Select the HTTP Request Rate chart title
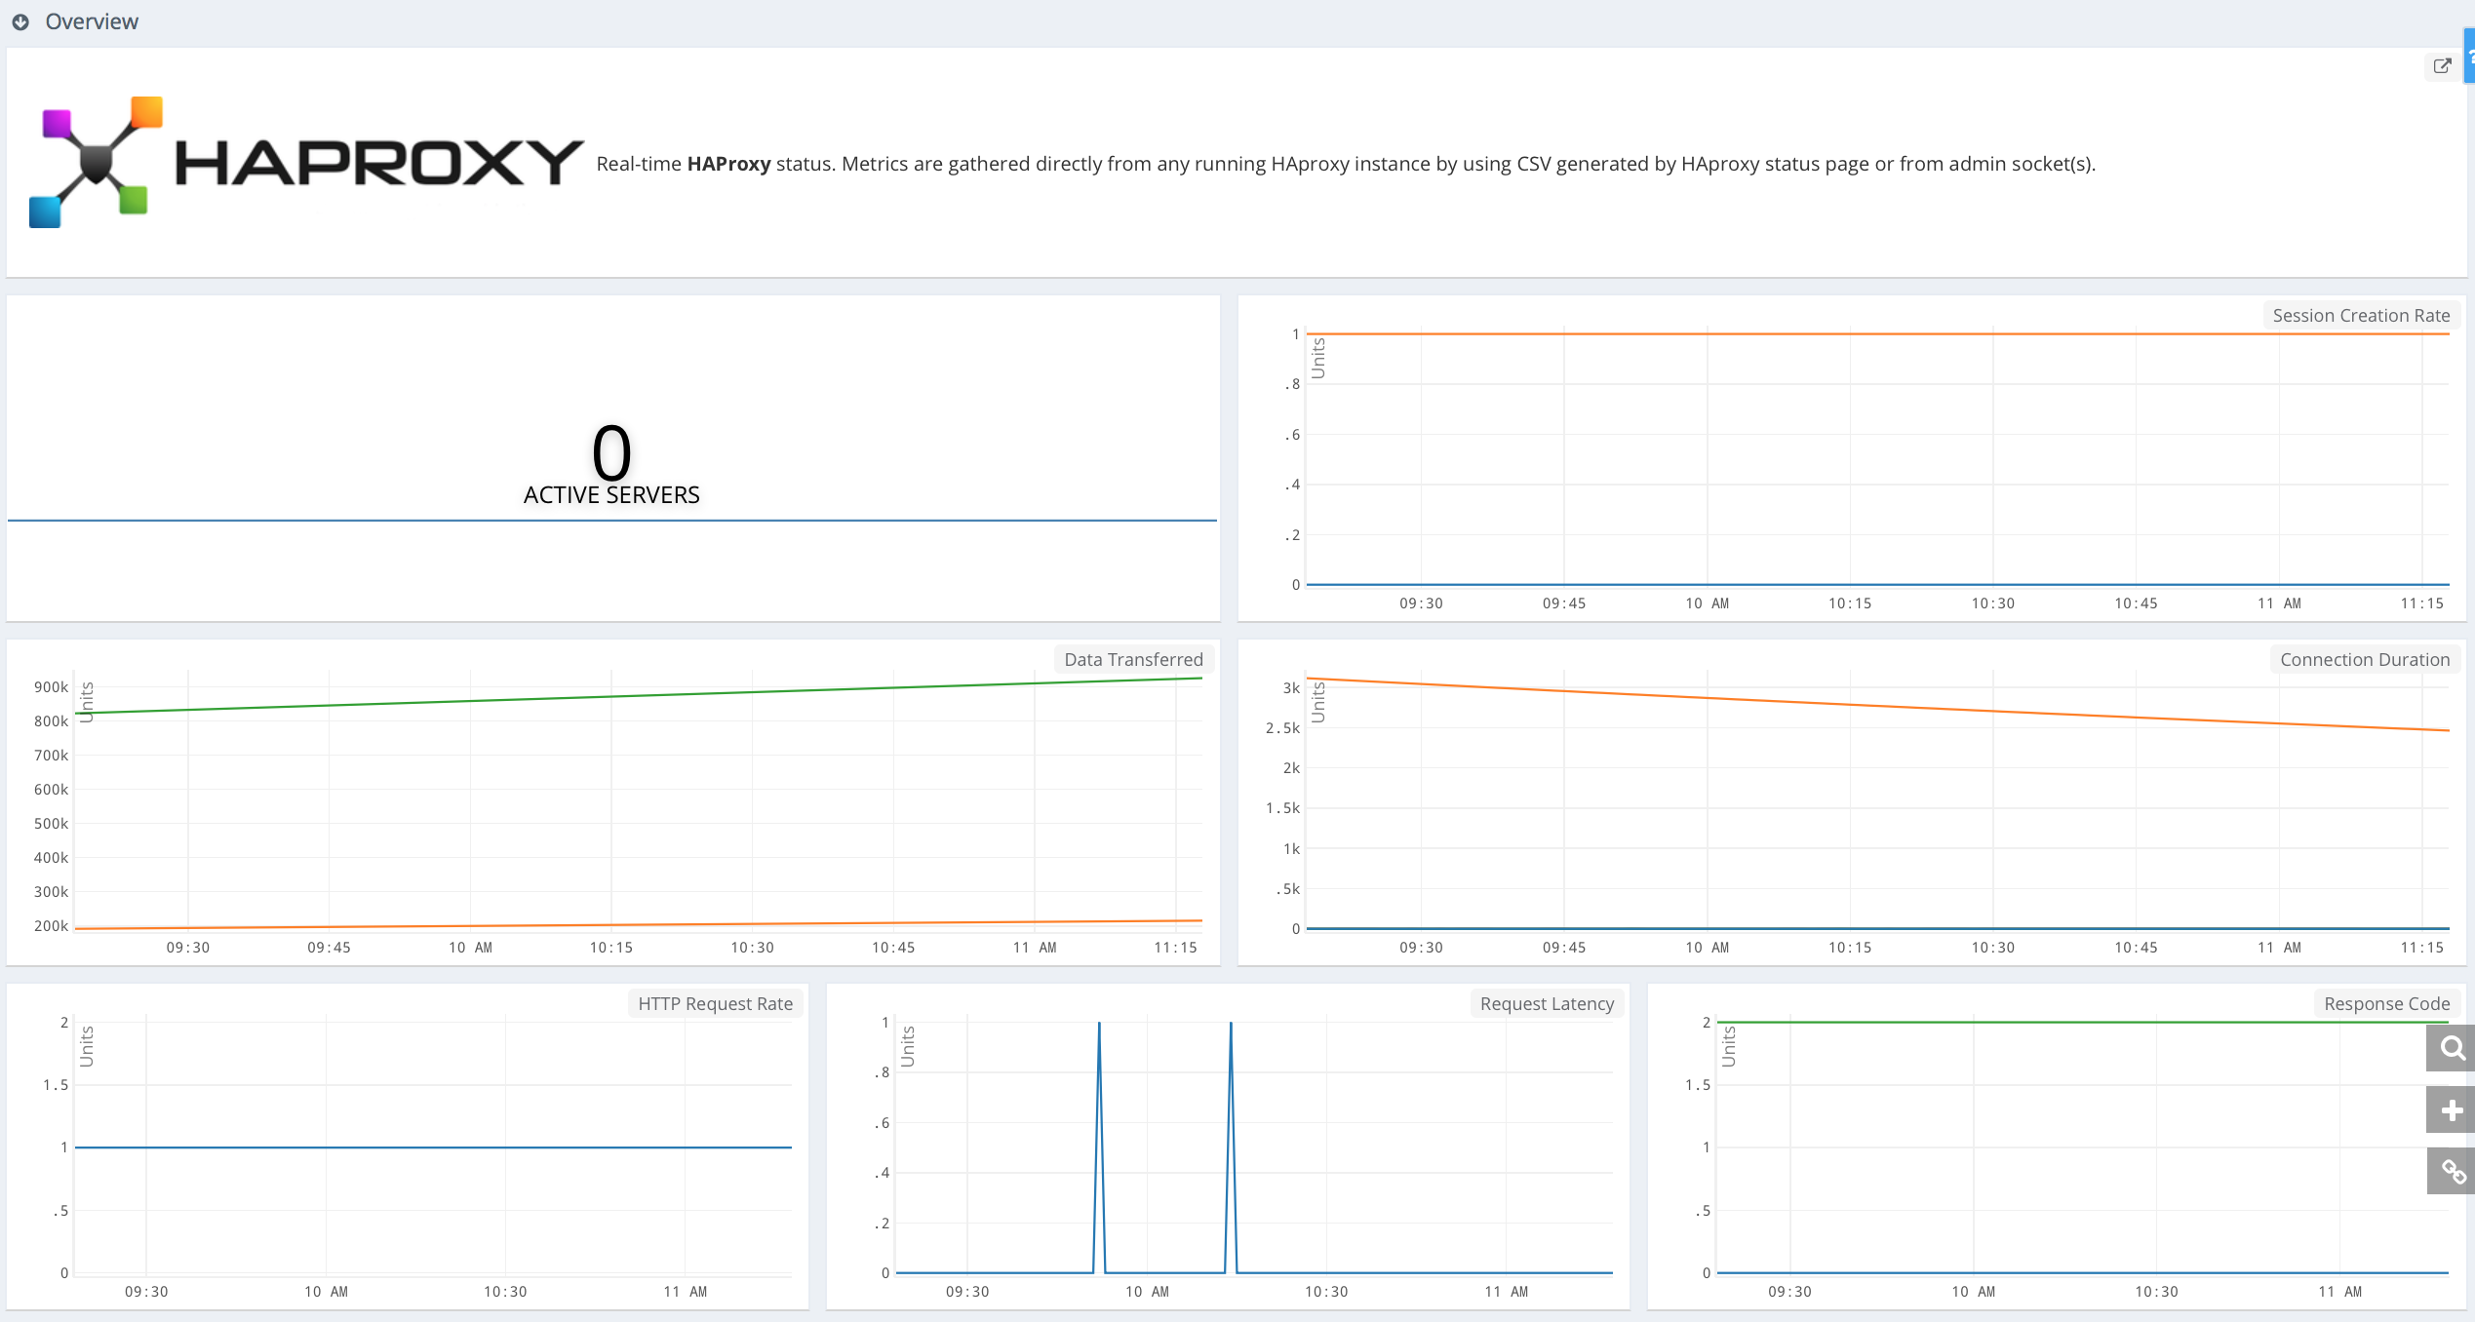Screen dimensions: 2475x1322 [x=715, y=1003]
